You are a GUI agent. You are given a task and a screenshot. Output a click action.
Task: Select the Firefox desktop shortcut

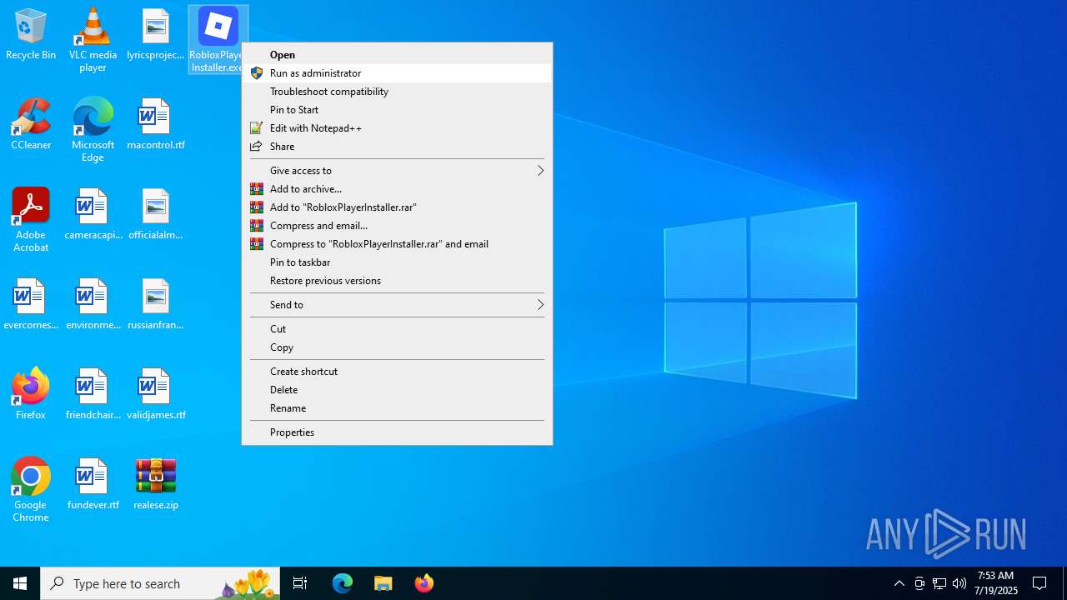tap(31, 393)
